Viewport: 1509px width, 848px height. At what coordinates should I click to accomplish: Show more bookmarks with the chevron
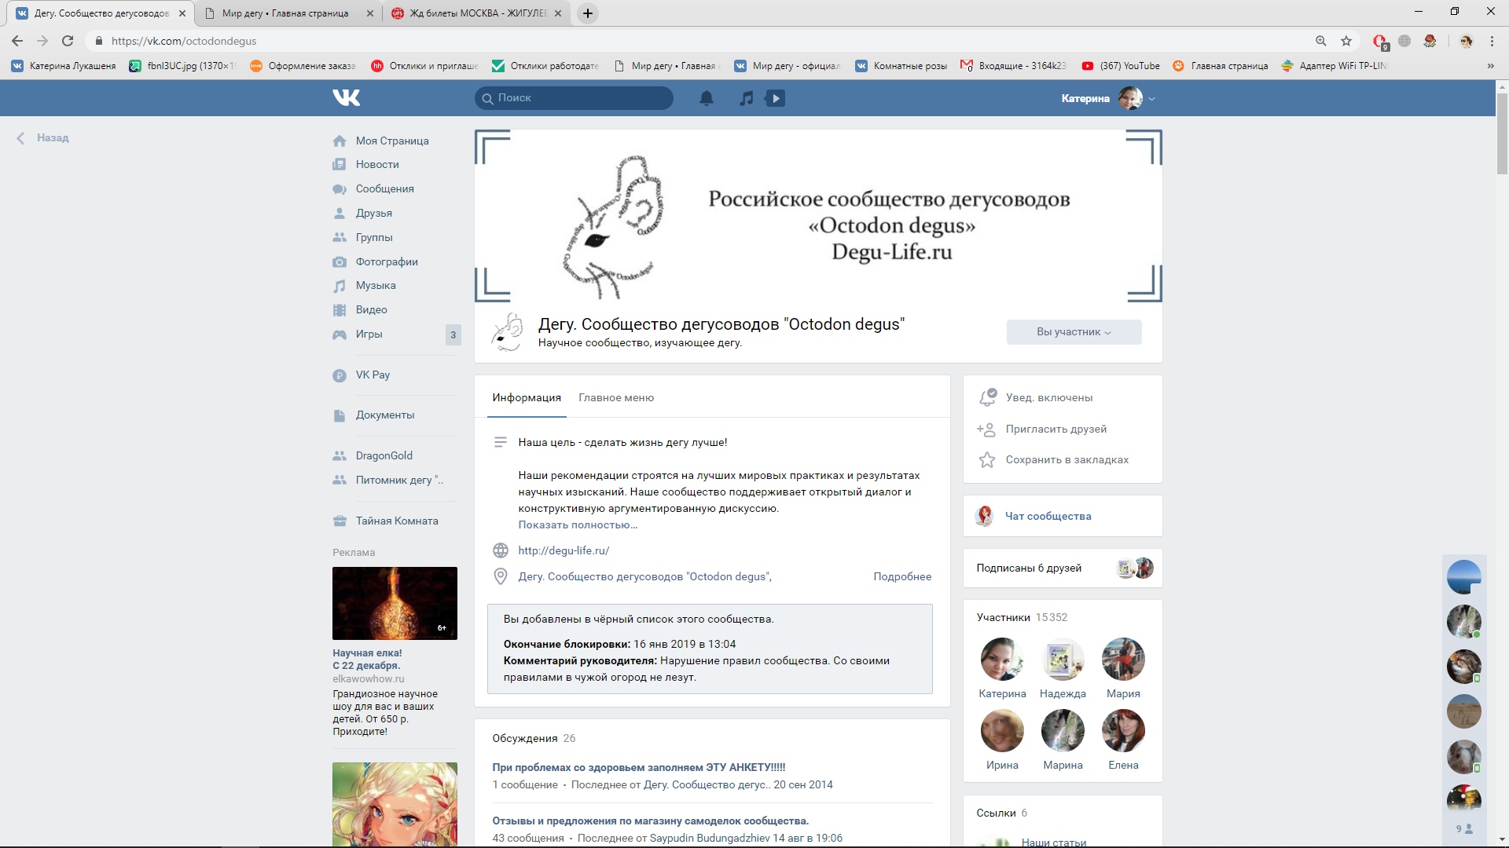tap(1490, 66)
